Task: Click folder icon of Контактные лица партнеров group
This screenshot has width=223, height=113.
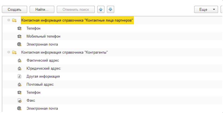Action: click(14, 20)
